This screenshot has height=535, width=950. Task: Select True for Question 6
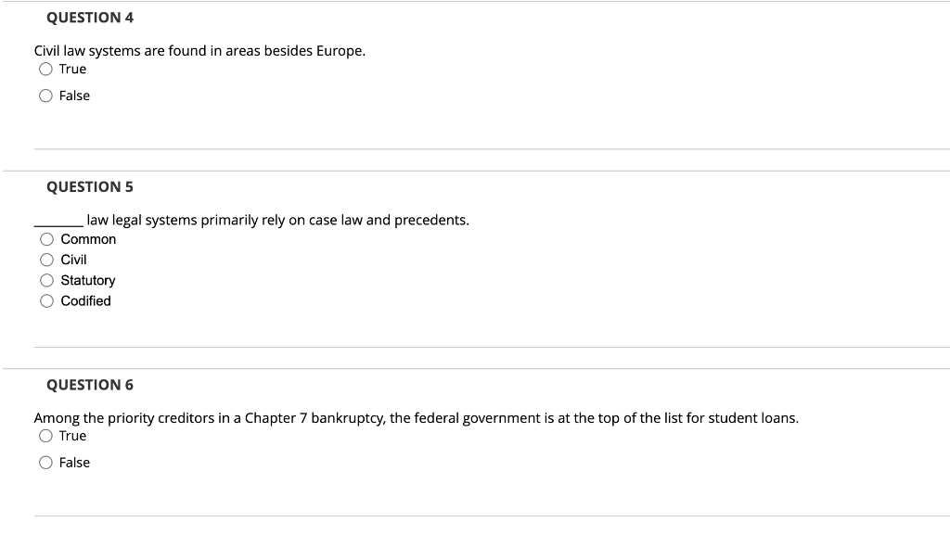tap(45, 434)
